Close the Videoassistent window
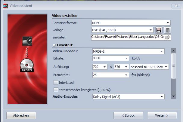The height and width of the screenshot is (122, 183). pyautogui.click(x=176, y=6)
